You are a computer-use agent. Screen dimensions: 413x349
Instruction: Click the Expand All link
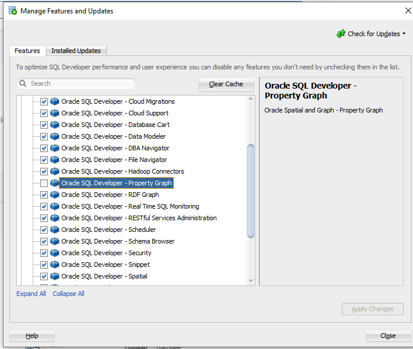(x=31, y=294)
